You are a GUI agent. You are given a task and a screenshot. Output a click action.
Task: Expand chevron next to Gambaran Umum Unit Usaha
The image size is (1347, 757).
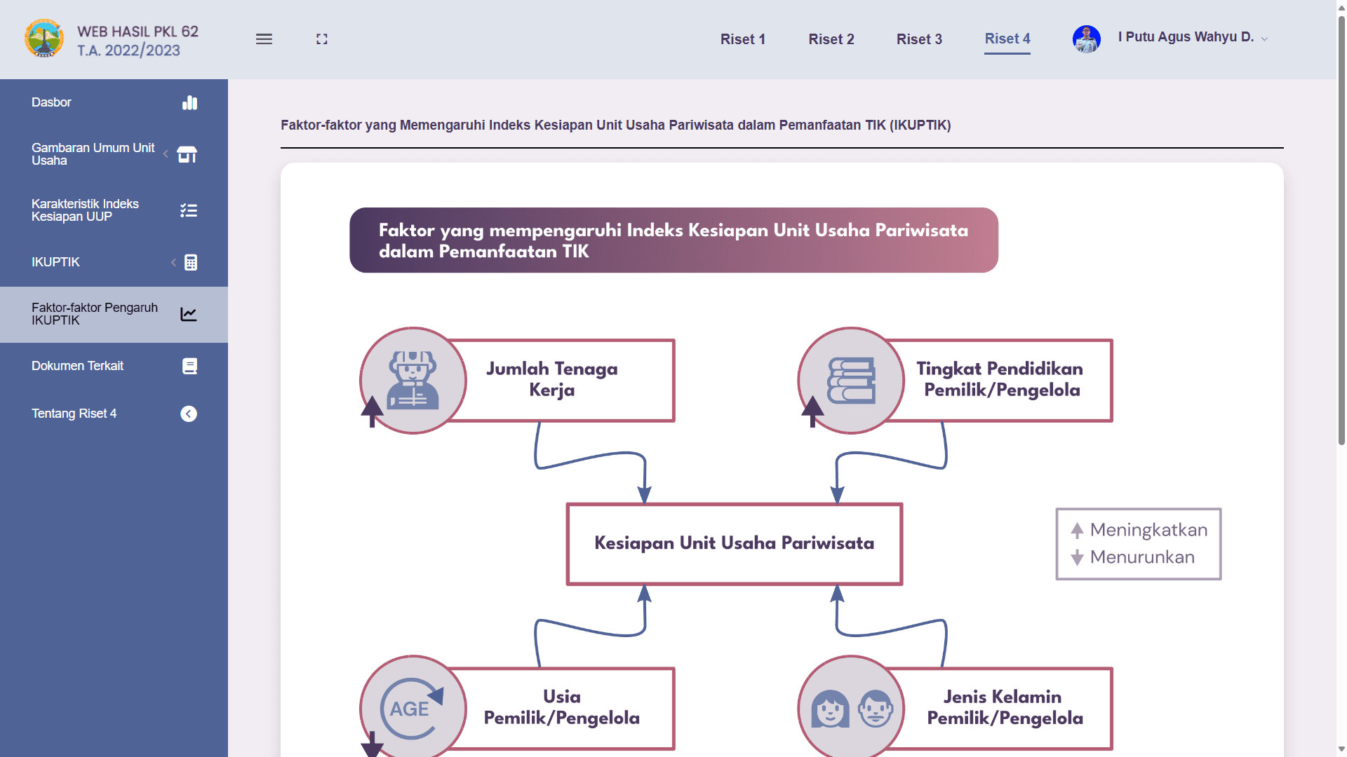coord(166,154)
